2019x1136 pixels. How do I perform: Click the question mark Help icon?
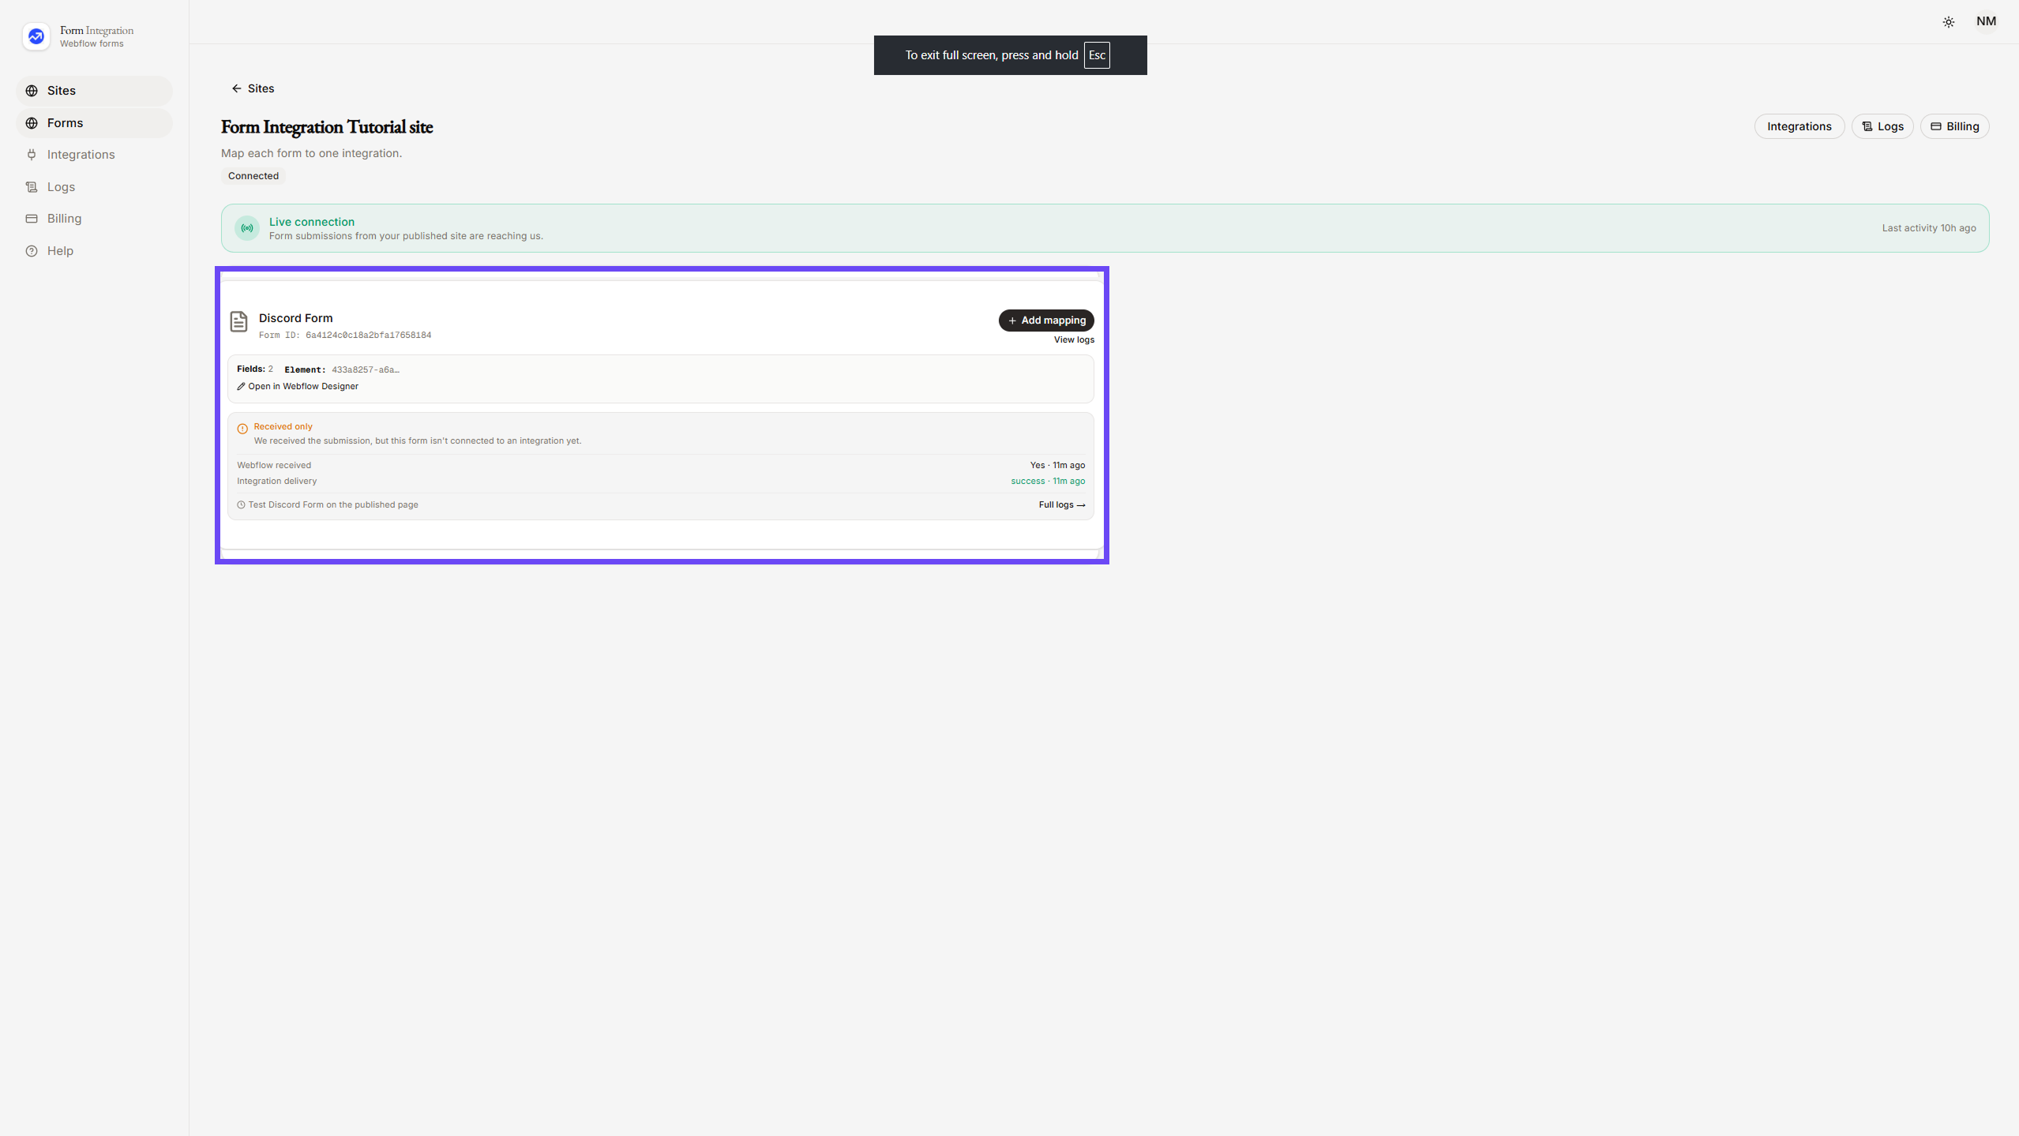pos(32,251)
